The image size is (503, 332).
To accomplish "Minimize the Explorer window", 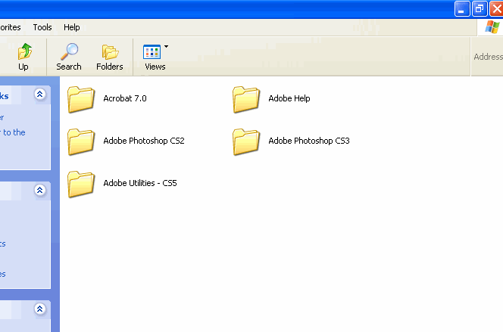I will [x=462, y=8].
